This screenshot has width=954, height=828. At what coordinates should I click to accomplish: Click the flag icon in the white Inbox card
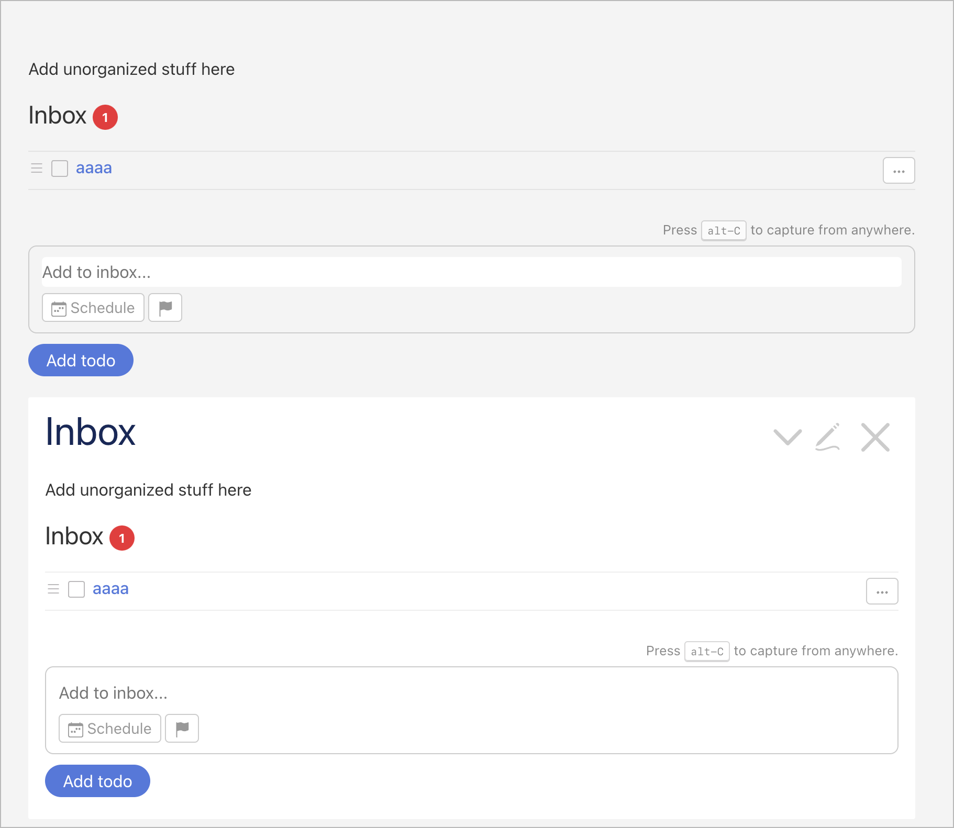coord(182,729)
